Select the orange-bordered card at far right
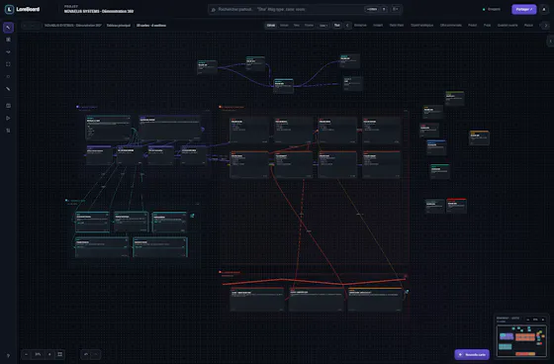Viewport: 554px width, 364px height. tap(479, 137)
